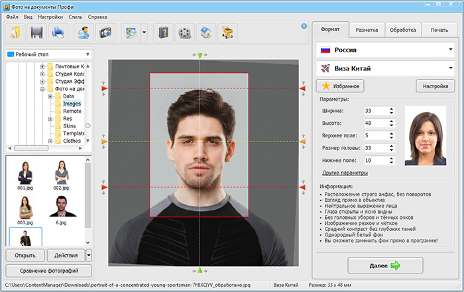Save the photo using the floppy disk icon
The width and height of the screenshot is (464, 292).
coord(37,32)
